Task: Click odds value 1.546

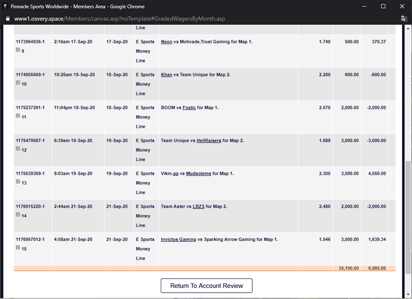Action: tap(324, 240)
